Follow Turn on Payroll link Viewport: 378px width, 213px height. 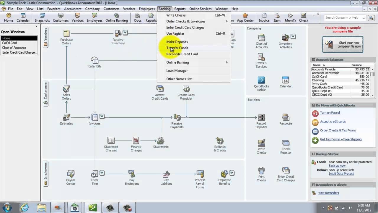point(330,113)
